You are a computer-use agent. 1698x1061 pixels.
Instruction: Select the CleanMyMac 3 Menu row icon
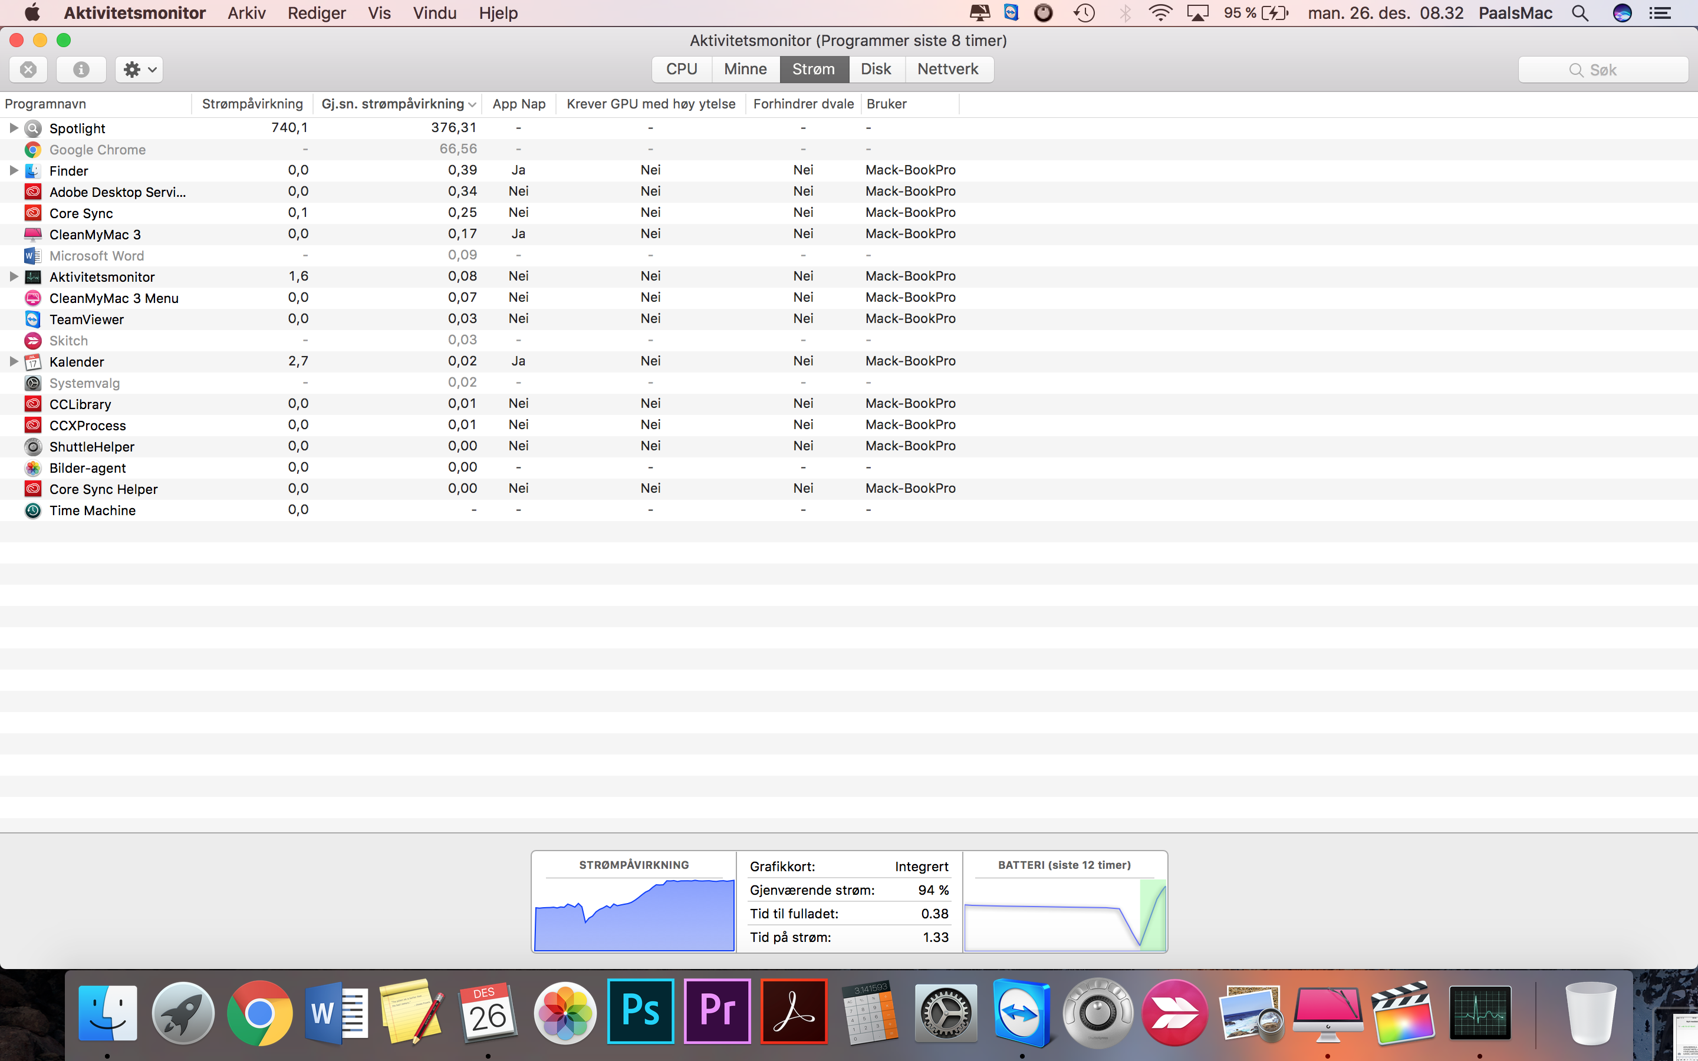(x=33, y=298)
